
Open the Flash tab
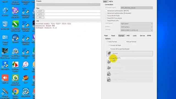[x=106, y=35]
